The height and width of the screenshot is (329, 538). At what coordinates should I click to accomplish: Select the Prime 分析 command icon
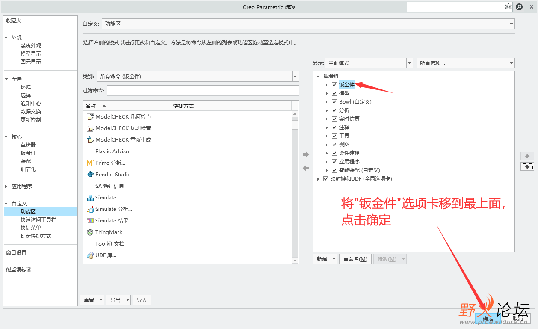point(90,163)
